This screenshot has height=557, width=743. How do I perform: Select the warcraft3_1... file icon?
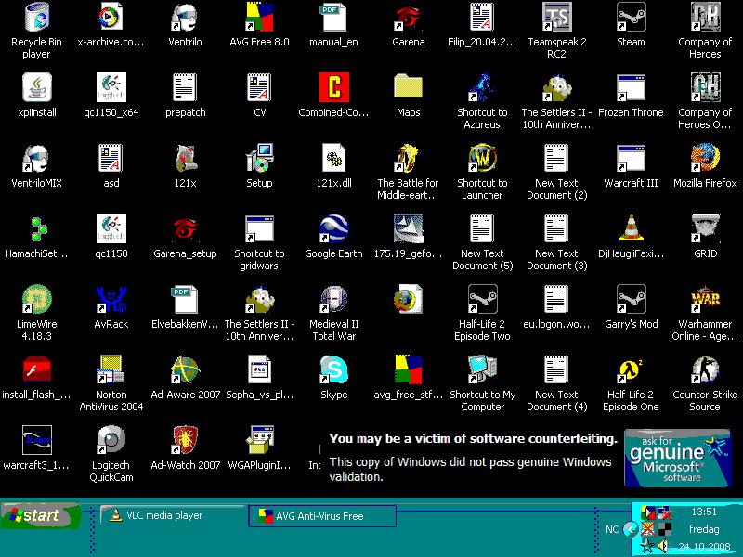[x=36, y=440]
